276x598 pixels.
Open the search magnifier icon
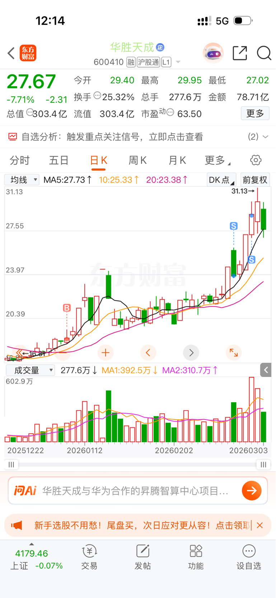pyautogui.click(x=264, y=53)
